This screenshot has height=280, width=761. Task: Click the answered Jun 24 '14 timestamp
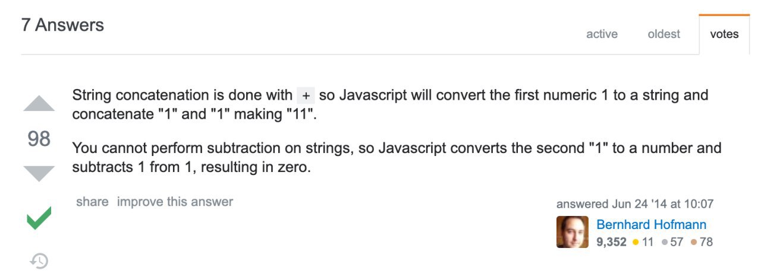(635, 204)
